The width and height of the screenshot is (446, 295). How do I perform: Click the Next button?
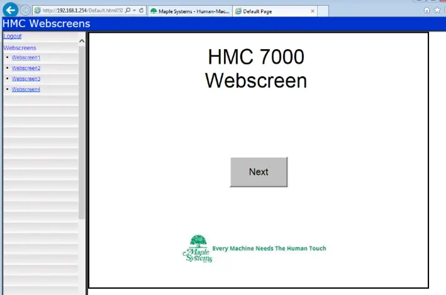point(259,172)
